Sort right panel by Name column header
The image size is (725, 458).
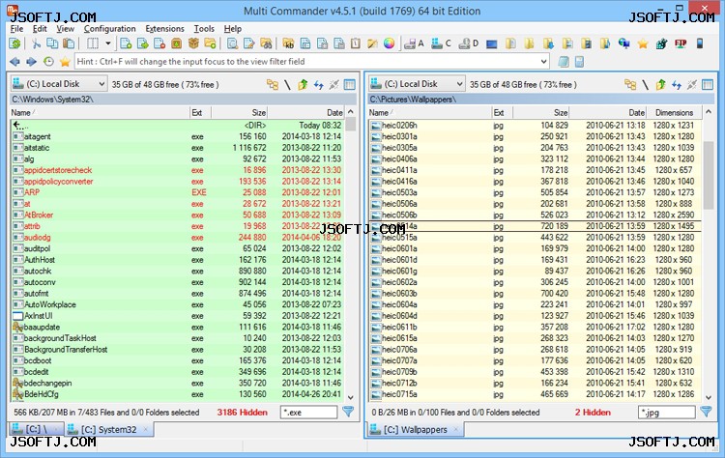429,112
